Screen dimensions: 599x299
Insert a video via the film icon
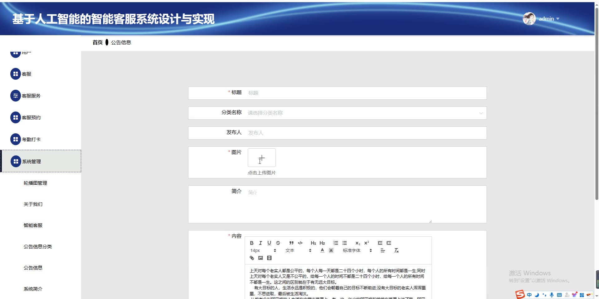(269, 258)
